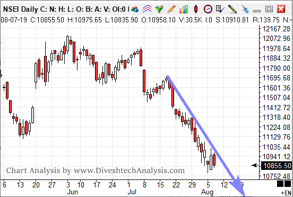Click the Aug month label on time axis
Image resolution: width=293 pixels, height=197 pixels.
(207, 193)
